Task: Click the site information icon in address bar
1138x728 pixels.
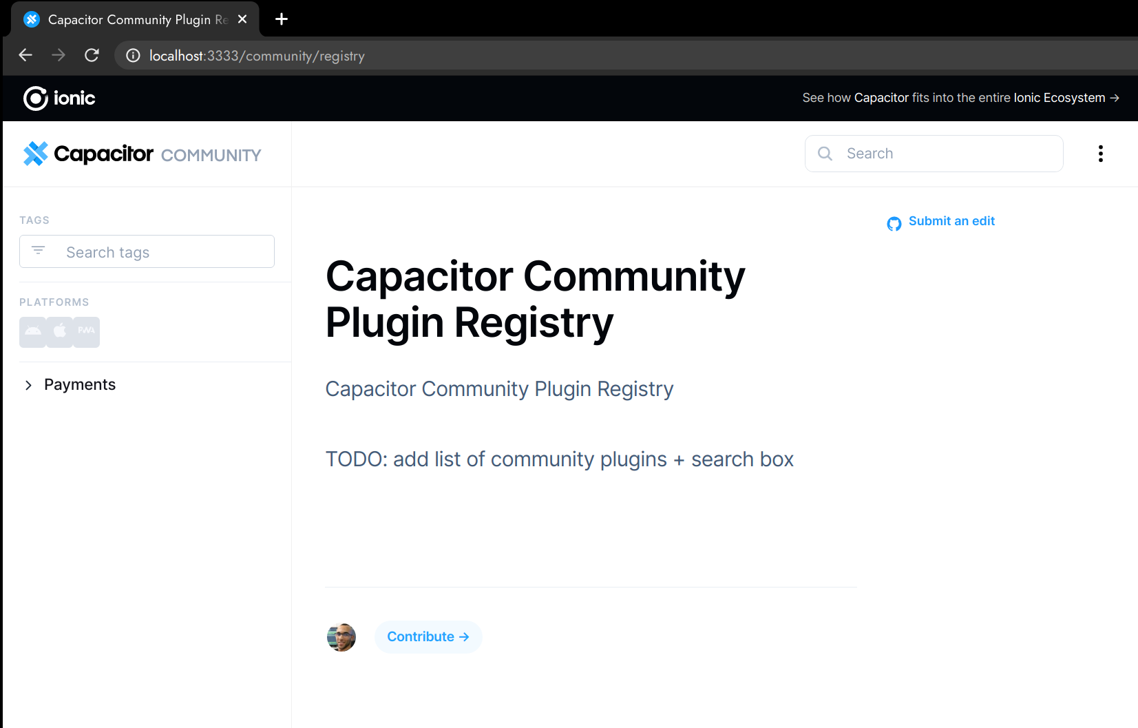Action: point(134,56)
